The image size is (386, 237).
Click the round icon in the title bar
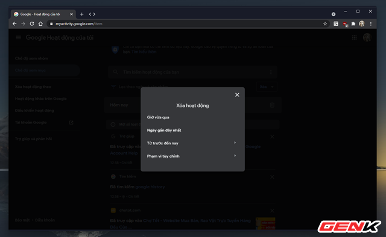coord(334,14)
